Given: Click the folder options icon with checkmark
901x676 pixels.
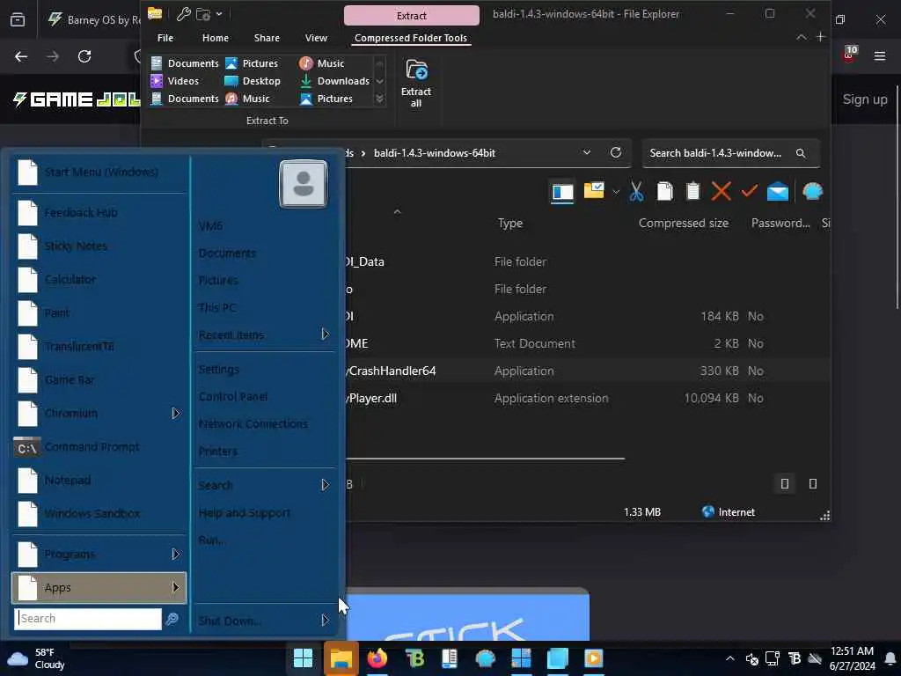Looking at the screenshot, I should (x=594, y=190).
